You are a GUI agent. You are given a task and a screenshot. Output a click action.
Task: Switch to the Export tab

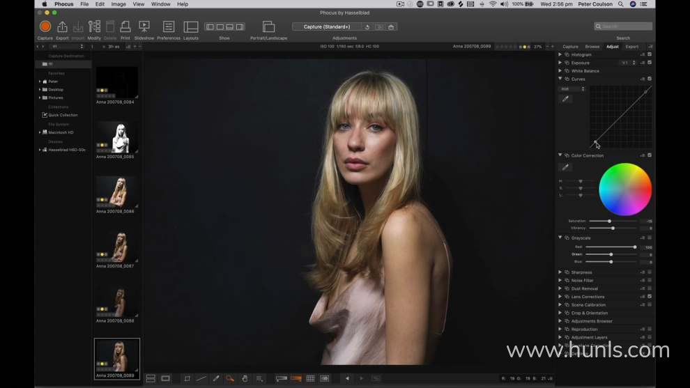point(632,47)
